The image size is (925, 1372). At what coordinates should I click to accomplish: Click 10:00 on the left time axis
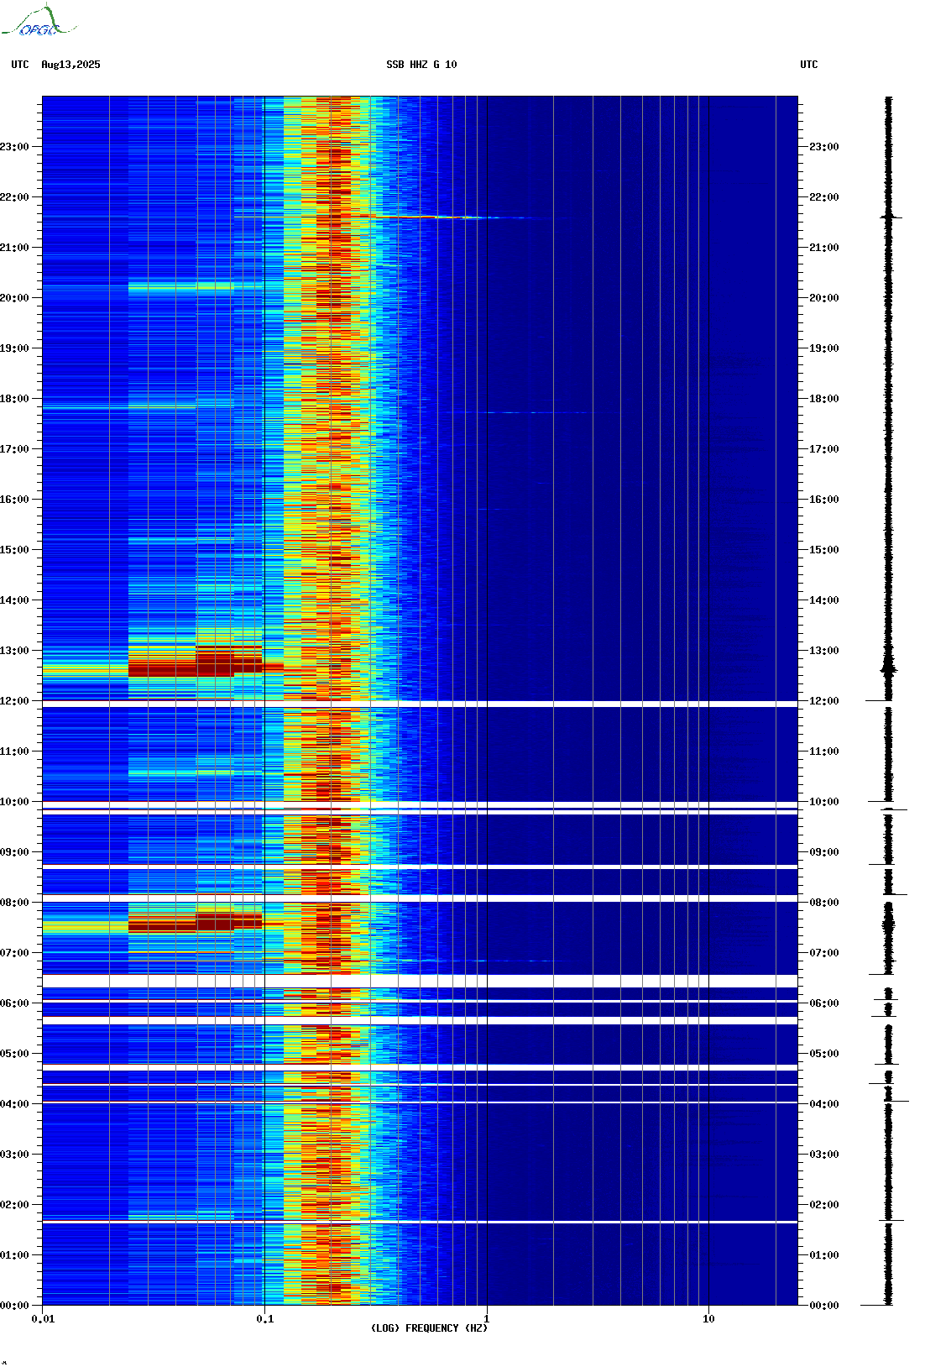point(14,802)
